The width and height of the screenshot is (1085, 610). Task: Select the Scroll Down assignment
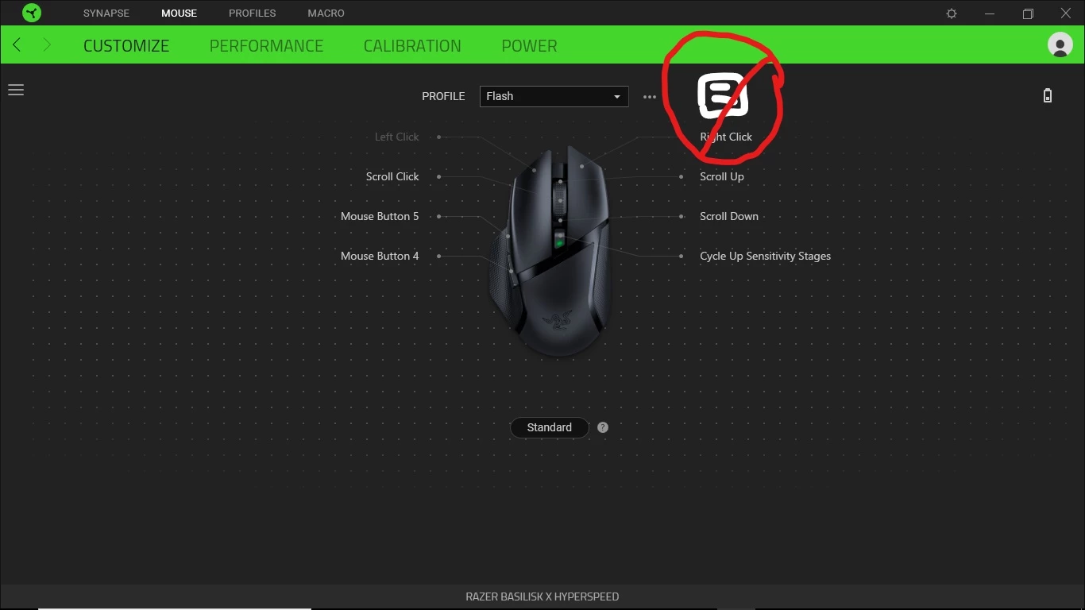pyautogui.click(x=729, y=216)
